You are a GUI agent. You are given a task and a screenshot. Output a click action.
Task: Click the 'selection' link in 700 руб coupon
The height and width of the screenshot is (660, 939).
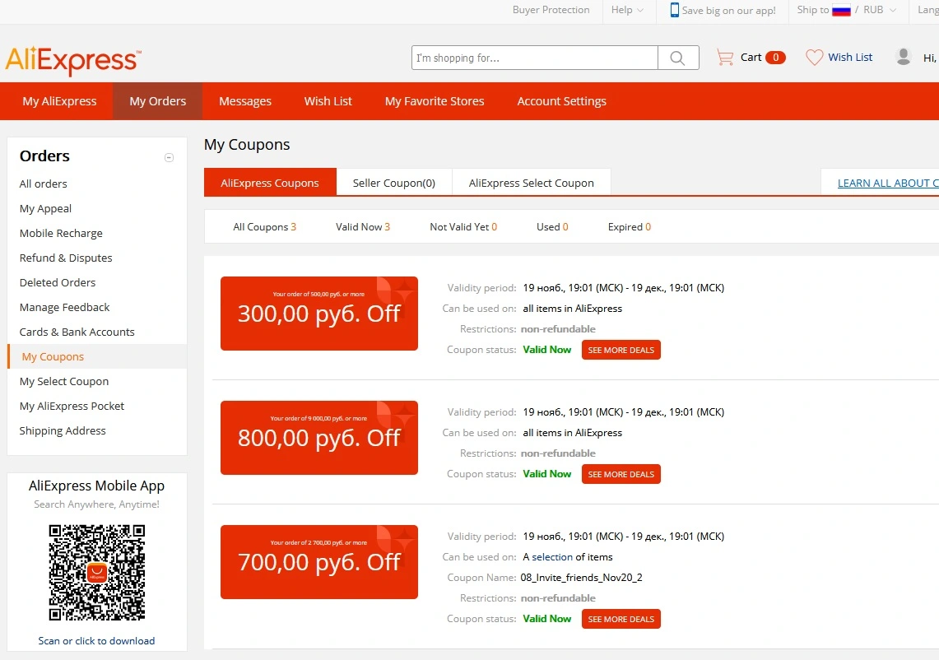tap(552, 557)
